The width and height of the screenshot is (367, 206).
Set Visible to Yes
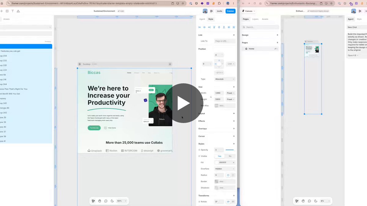tap(219, 156)
